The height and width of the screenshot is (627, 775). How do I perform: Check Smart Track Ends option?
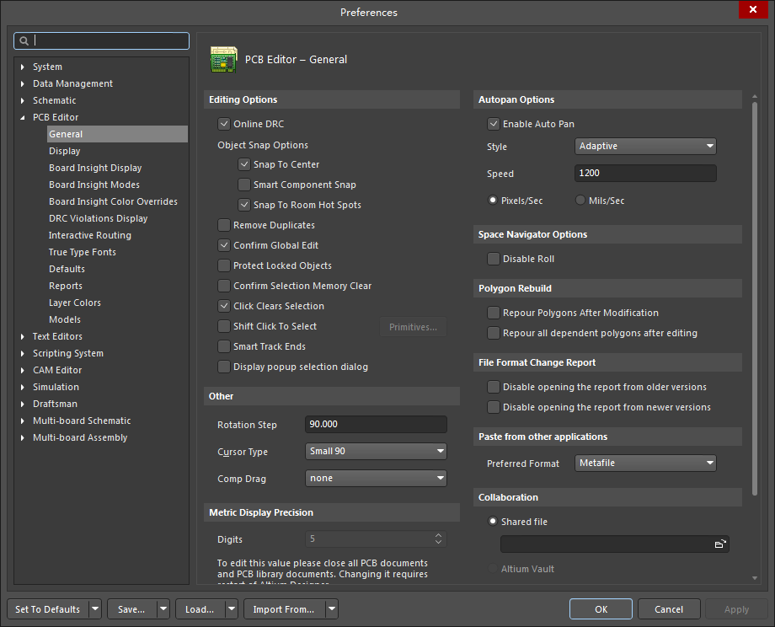[x=224, y=346]
